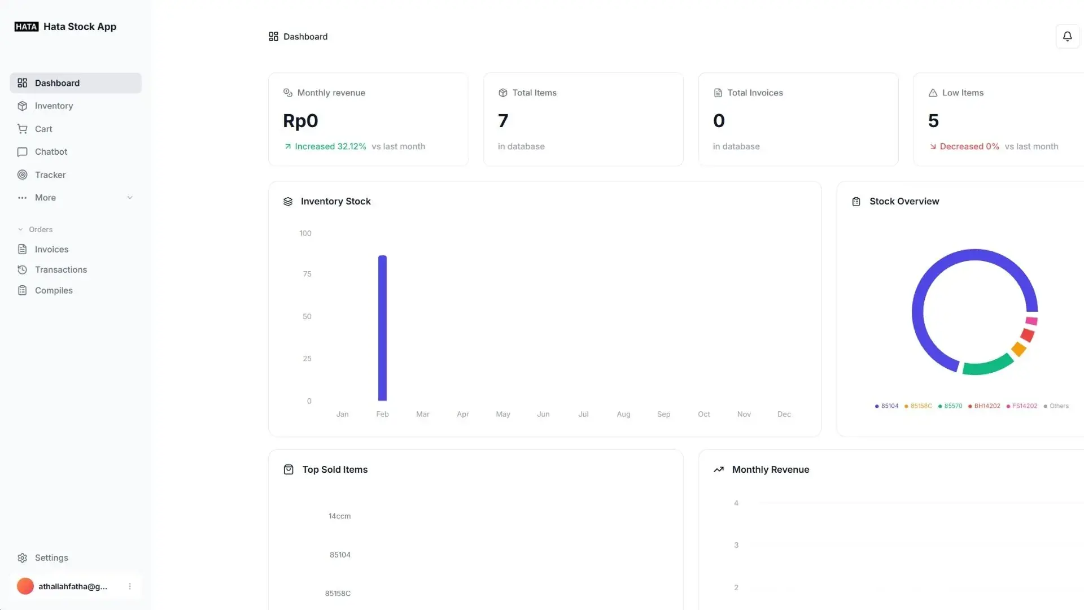Viewport: 1084px width, 610px height.
Task: Click the 85570 green legend item
Action: (950, 406)
